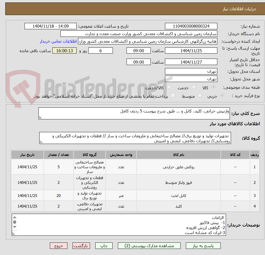Click the شهر محل تحویل field تهران

[191, 79]
